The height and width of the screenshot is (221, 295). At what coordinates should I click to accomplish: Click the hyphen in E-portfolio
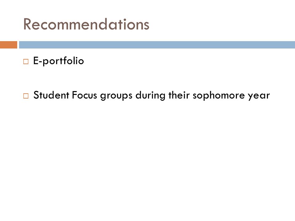(41, 62)
